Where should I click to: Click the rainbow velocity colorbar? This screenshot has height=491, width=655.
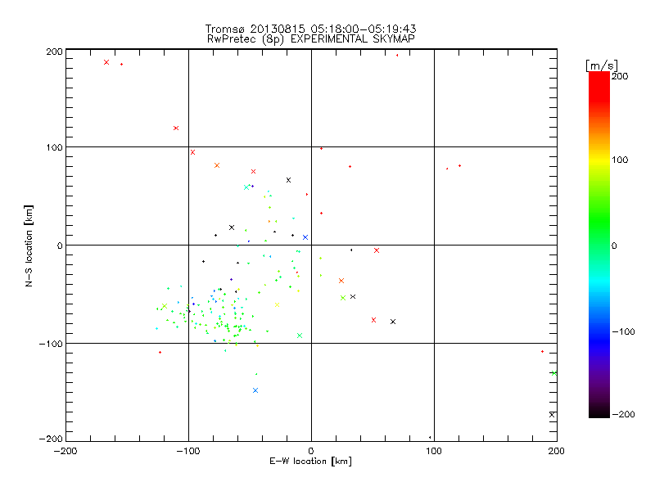[599, 245]
